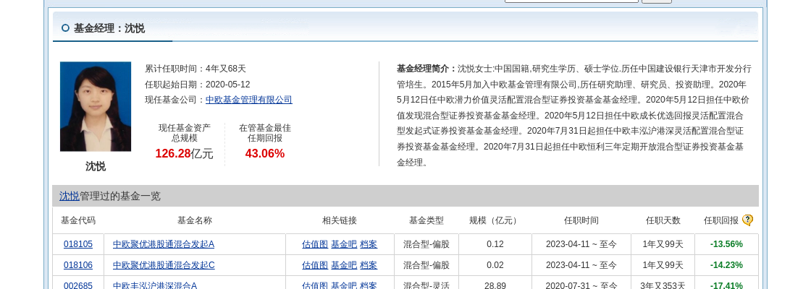The height and width of the screenshot is (289, 811).
Task: Click the 基金经理简介 label
Action: [x=426, y=69]
